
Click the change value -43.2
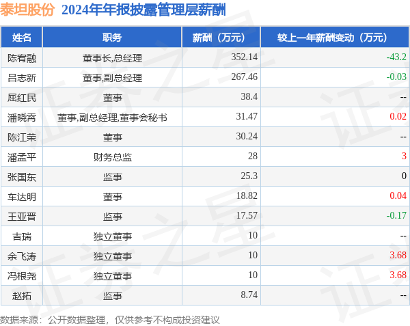pos(396,57)
